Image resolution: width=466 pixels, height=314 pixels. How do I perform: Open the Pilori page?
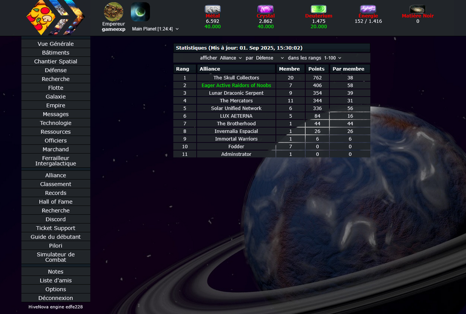pos(56,246)
